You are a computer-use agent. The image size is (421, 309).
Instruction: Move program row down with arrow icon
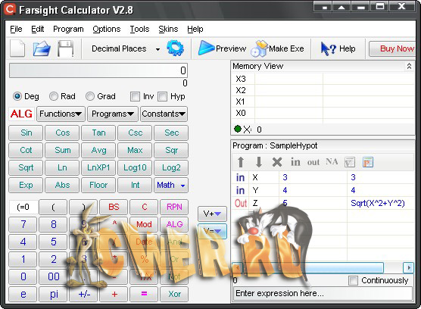click(x=259, y=162)
